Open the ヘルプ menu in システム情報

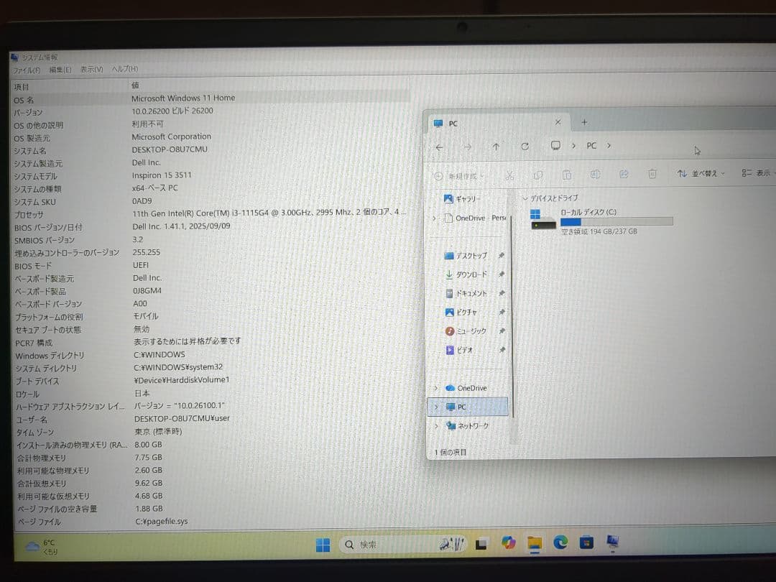(x=124, y=69)
